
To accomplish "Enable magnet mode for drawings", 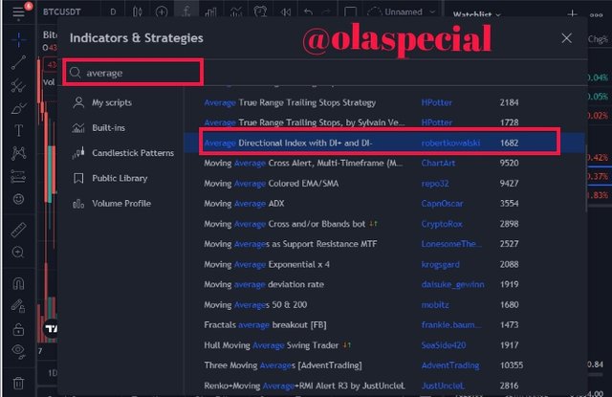I will (19, 283).
